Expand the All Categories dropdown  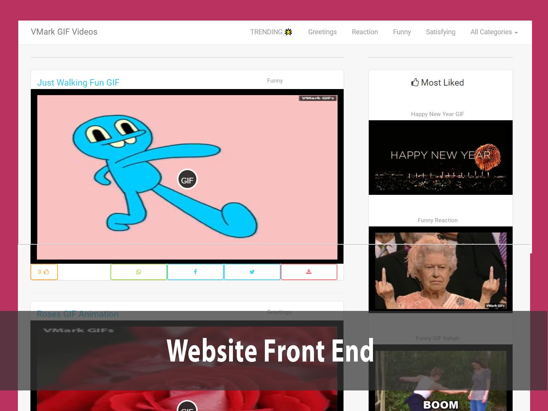pos(494,32)
